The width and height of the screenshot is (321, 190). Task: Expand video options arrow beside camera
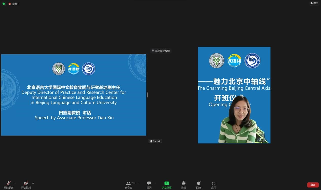coord(33,183)
